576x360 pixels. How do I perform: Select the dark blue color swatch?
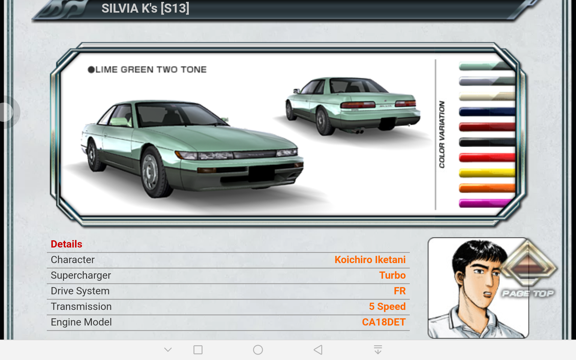tap(487, 112)
